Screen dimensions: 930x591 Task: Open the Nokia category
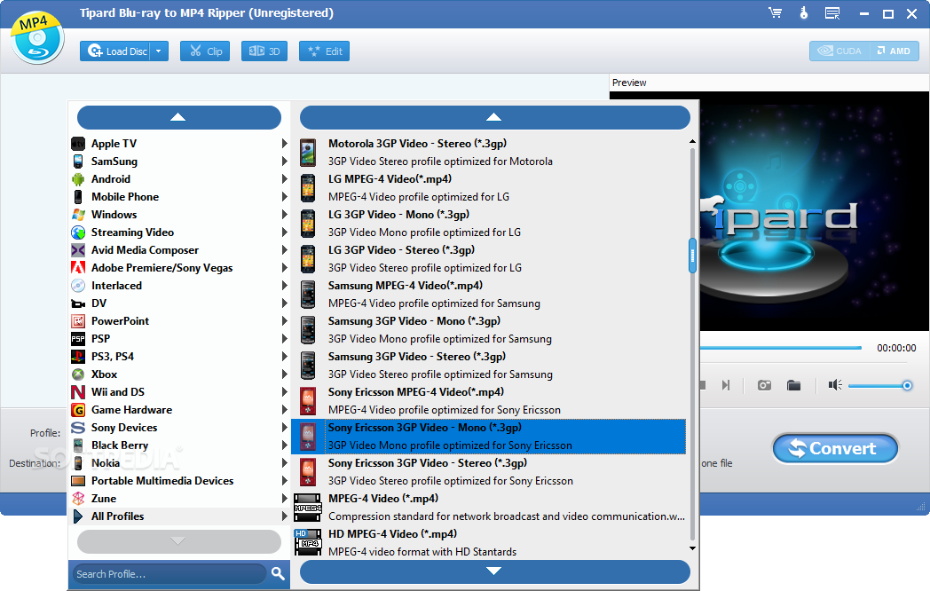[x=179, y=463]
